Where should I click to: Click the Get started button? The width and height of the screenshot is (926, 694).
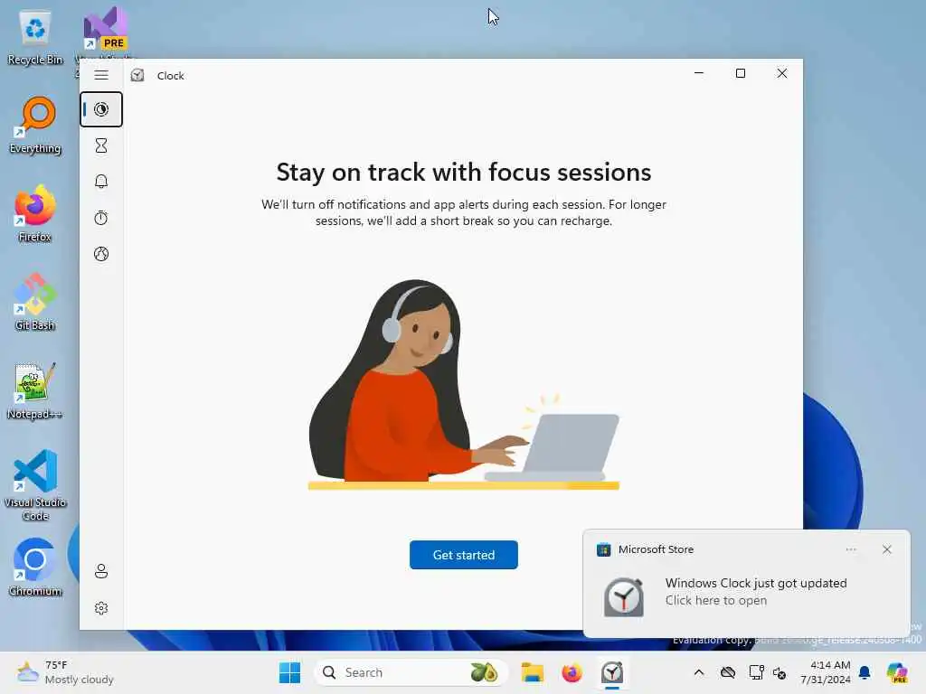pyautogui.click(x=464, y=555)
